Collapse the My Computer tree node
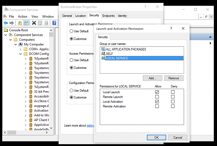Screen dimensions: 217x146 16,44
